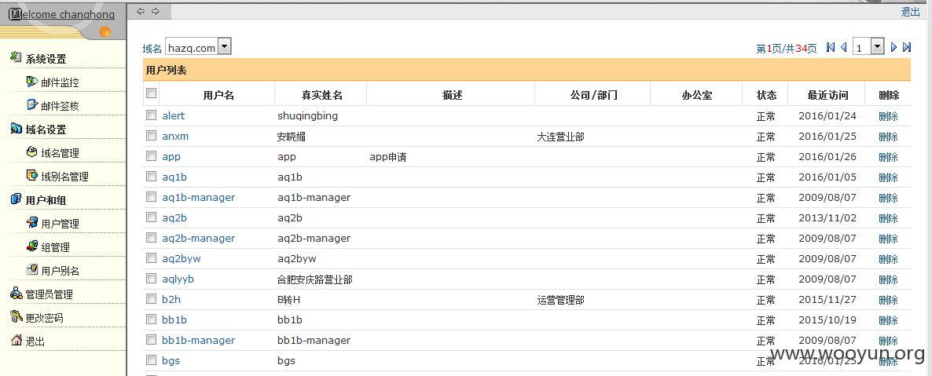Toggle the select-all checkbox in header
The image size is (932, 376).
click(x=152, y=93)
